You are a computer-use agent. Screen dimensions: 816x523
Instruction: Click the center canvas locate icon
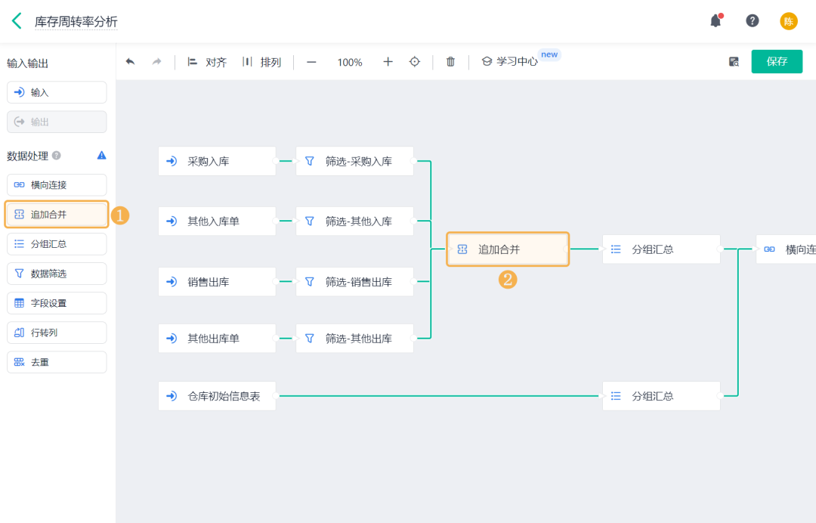415,62
